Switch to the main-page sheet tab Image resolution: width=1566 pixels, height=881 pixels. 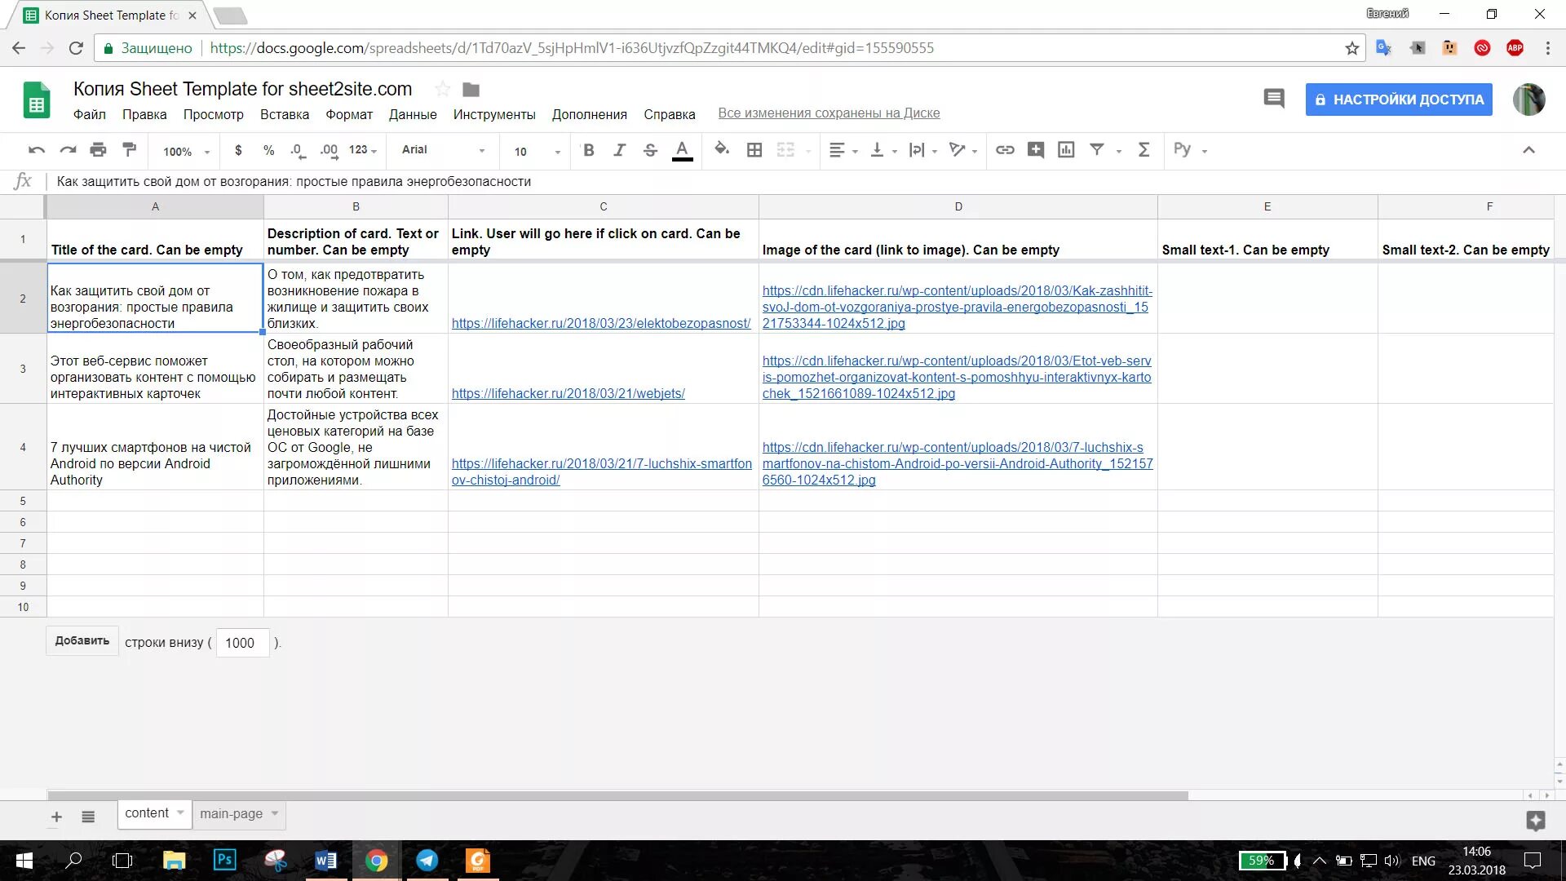click(x=231, y=813)
